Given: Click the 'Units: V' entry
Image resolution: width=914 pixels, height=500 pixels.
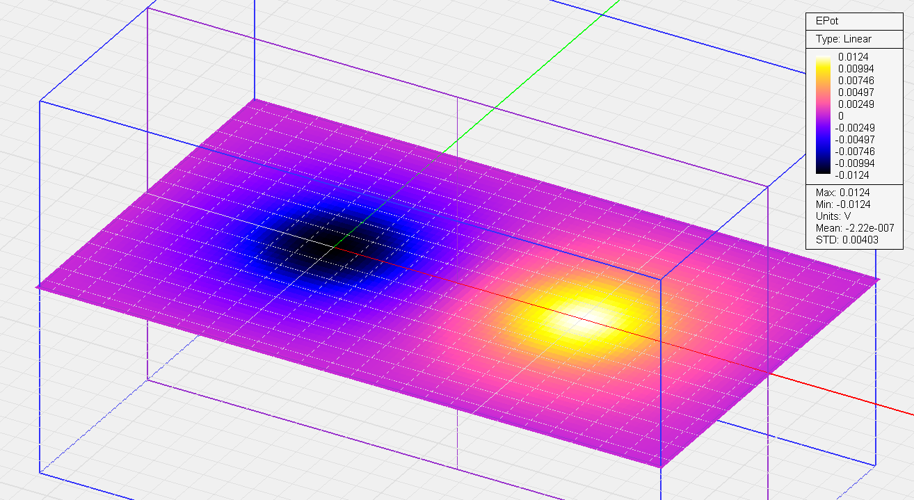Looking at the screenshot, I should click(x=832, y=216).
